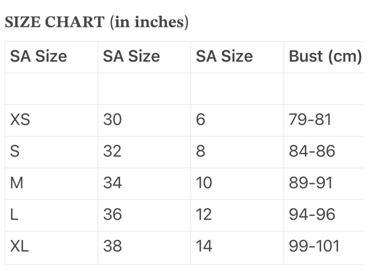Click the numeric size 10 cell

(204, 183)
